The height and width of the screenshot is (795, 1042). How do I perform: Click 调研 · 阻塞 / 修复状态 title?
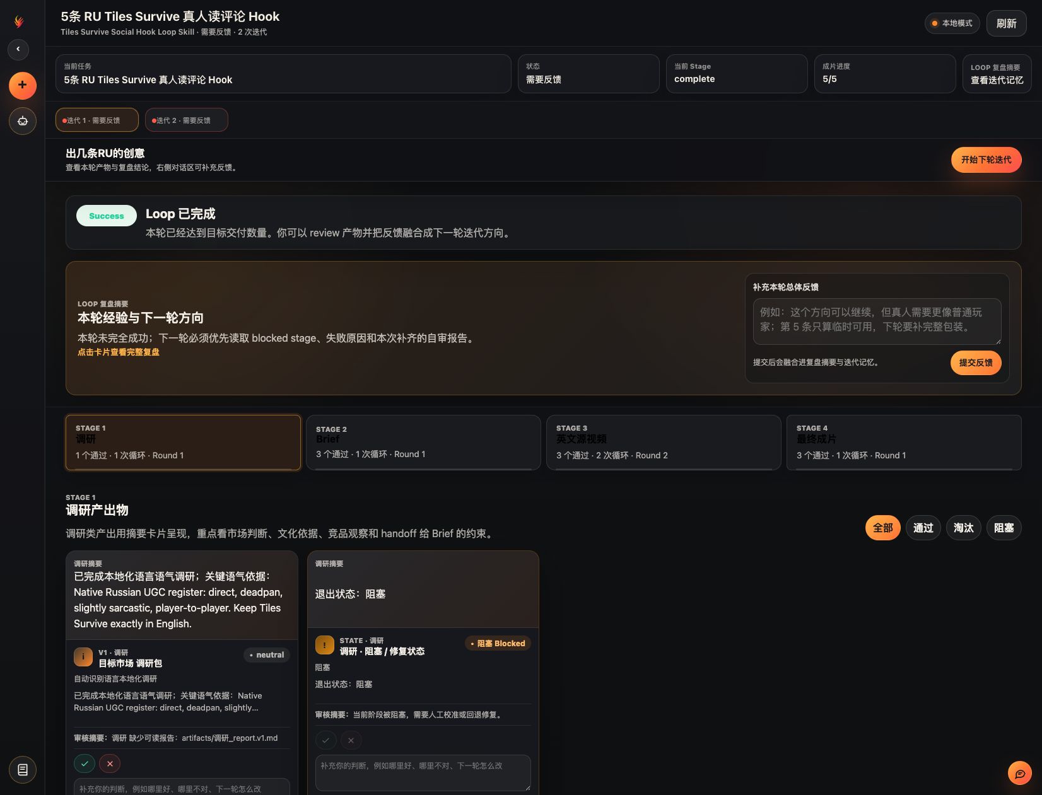point(382,651)
